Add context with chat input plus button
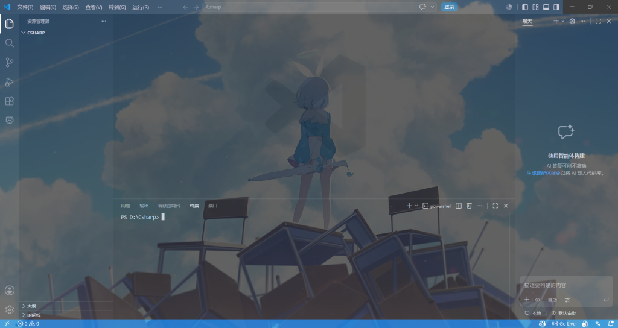This screenshot has height=328, width=618. coord(526,300)
